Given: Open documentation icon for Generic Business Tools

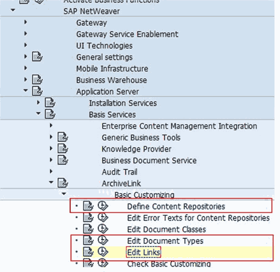Looking at the screenshot, I should pyautogui.click(x=63, y=137).
